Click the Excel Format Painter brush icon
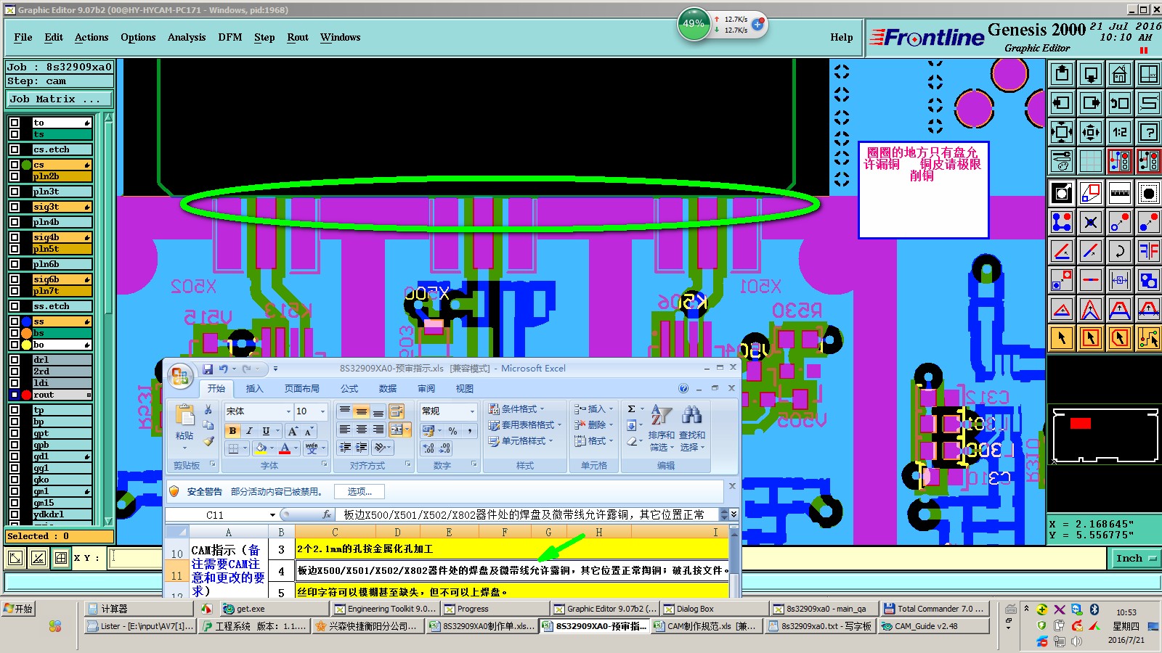Image resolution: width=1162 pixels, height=653 pixels. point(208,440)
